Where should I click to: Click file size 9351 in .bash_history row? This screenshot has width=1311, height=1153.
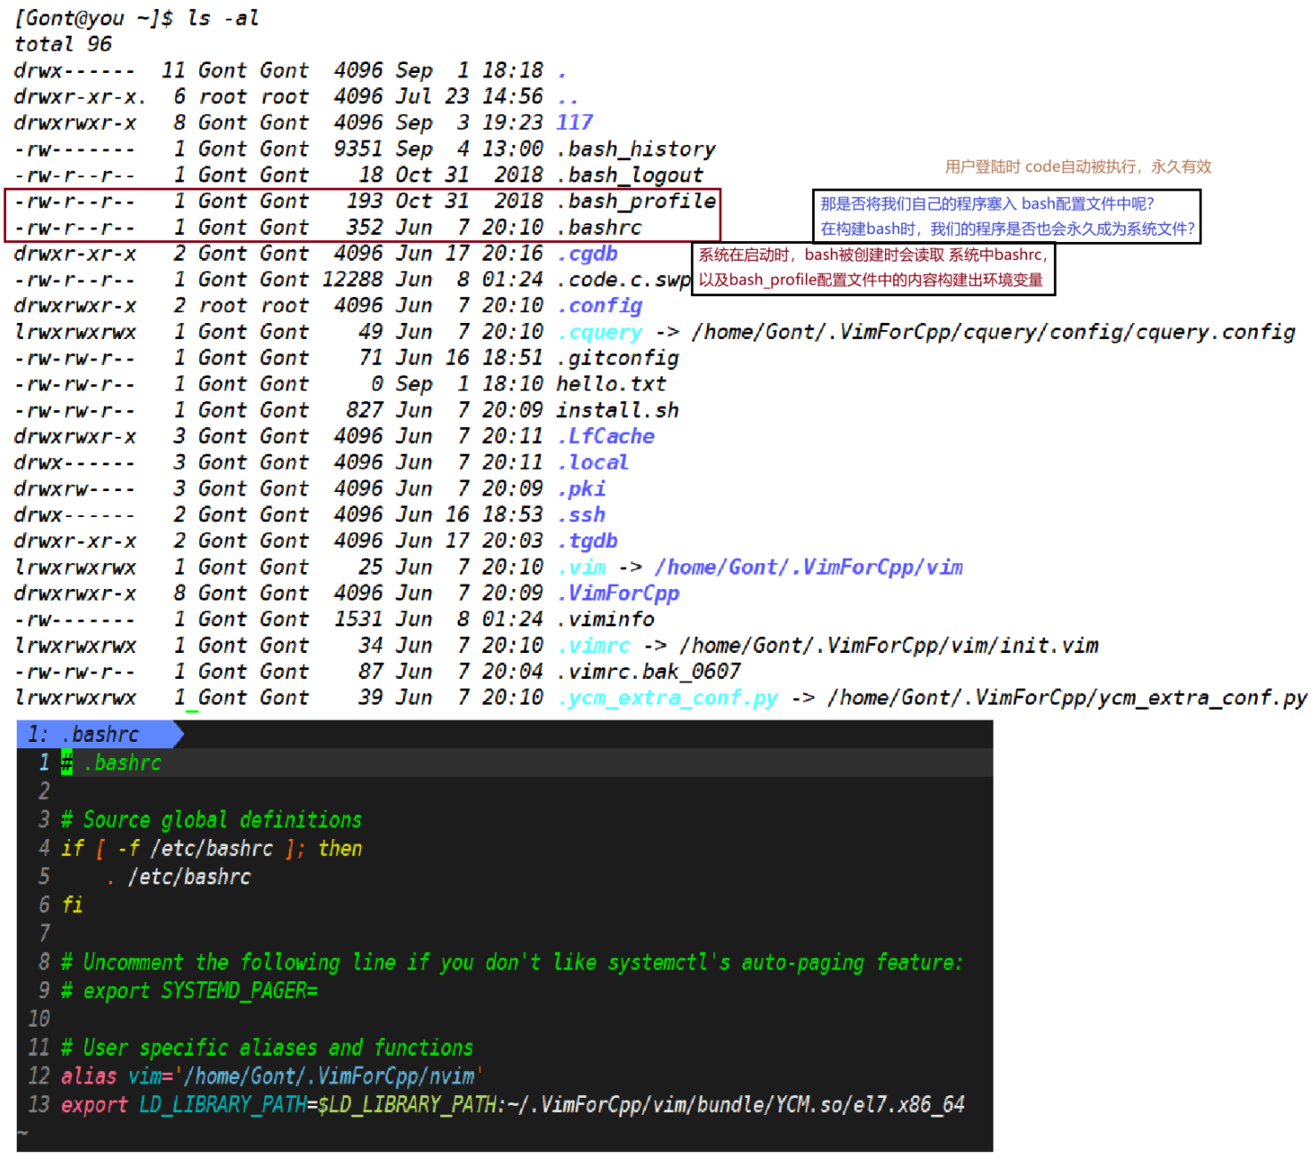(x=358, y=149)
